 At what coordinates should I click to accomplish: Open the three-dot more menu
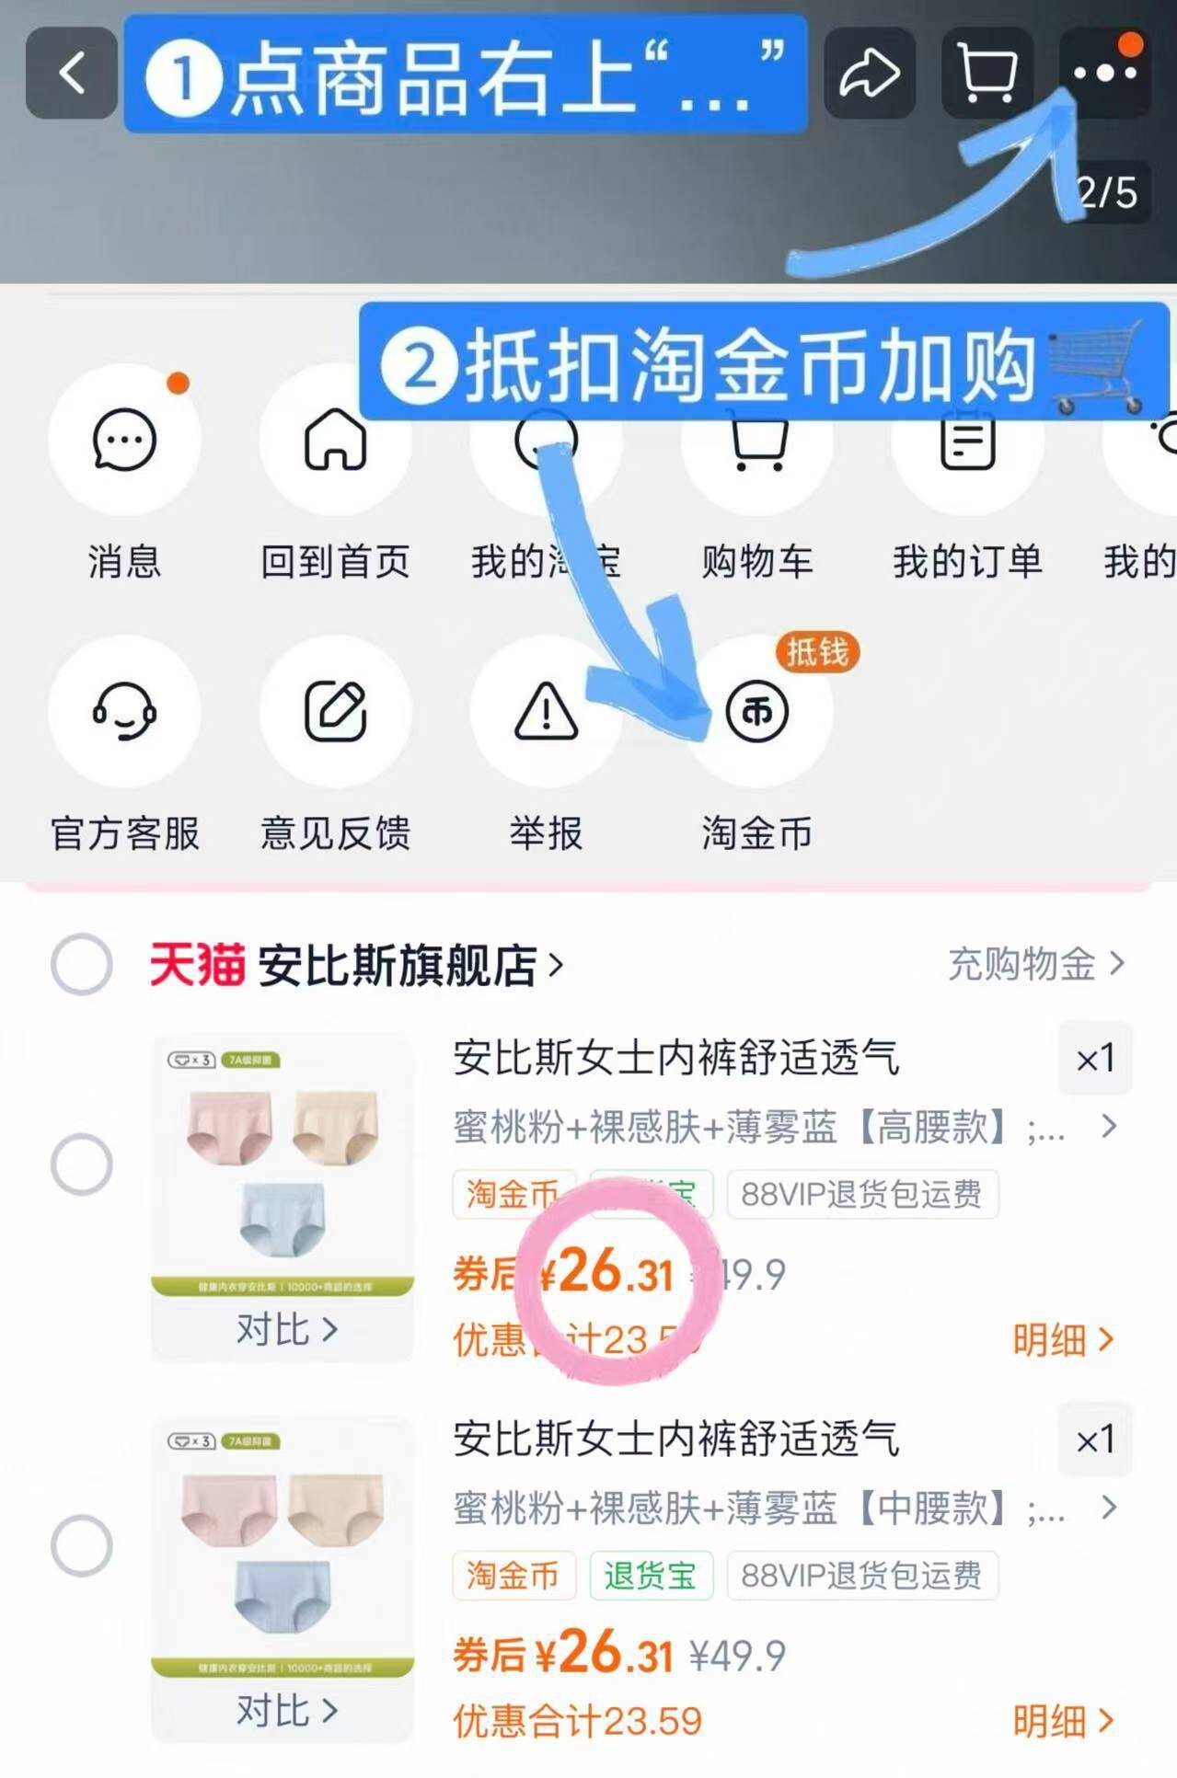tap(1104, 73)
